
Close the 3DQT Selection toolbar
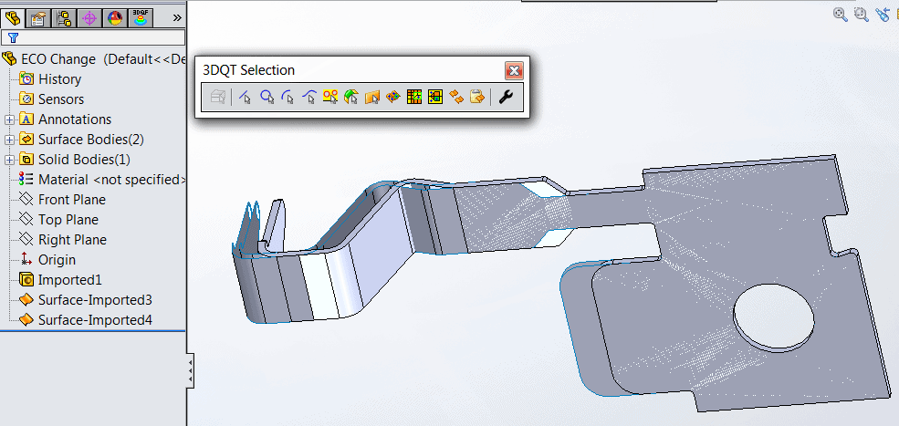click(514, 70)
